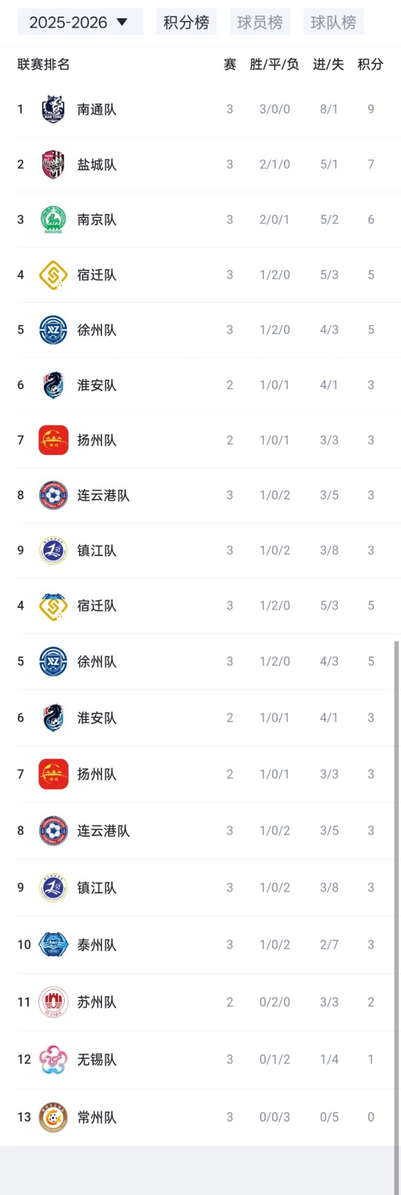Tap the 盐城队 deer crest icon
The height and width of the screenshot is (1195, 401).
(53, 165)
